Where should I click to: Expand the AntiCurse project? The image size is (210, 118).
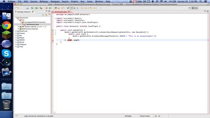pos(16,31)
